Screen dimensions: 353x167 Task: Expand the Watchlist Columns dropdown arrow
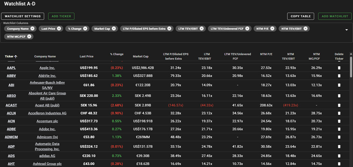click(x=346, y=30)
